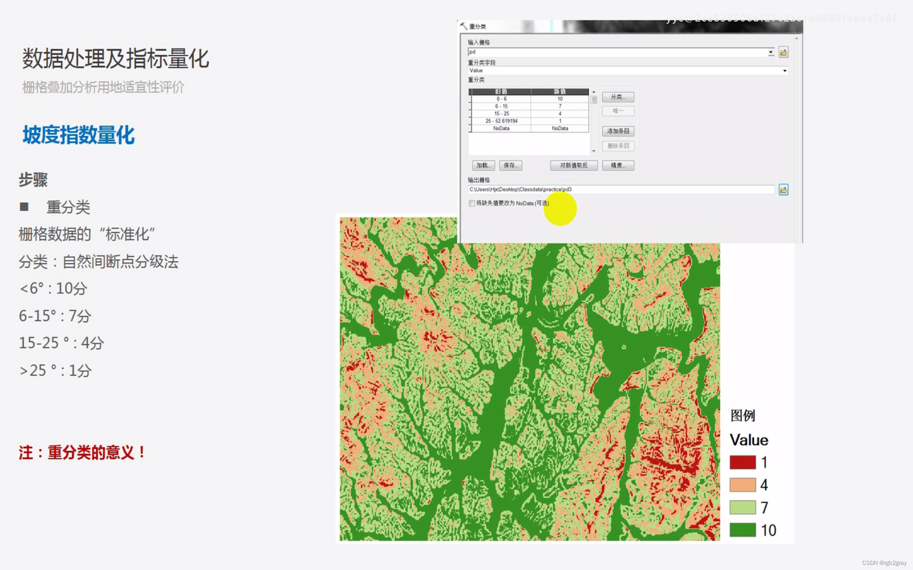Expand the reclass field 'Value' dropdown
The height and width of the screenshot is (570, 913).
click(x=784, y=70)
